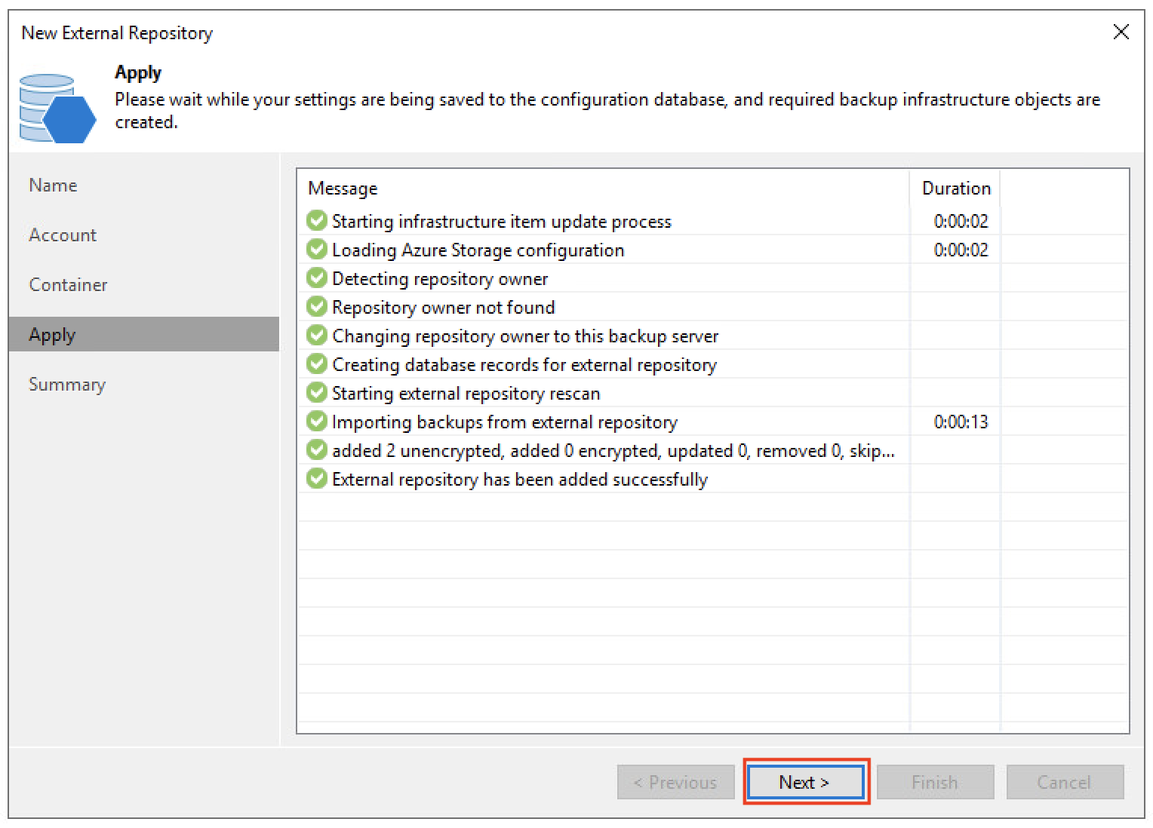Click green check beside added 2 unencrypted
Image resolution: width=1153 pixels, height=828 pixels.
coord(317,450)
